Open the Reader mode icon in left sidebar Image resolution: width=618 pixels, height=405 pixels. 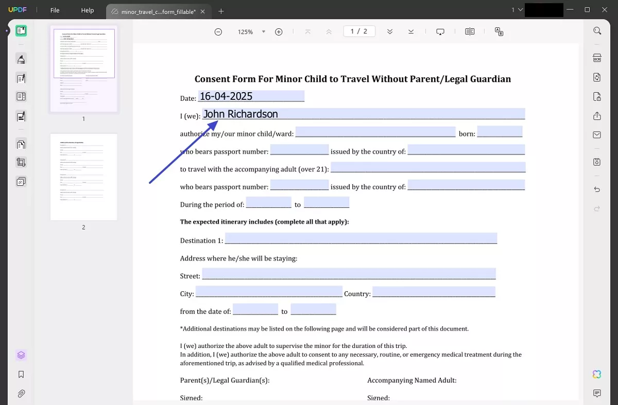(21, 31)
